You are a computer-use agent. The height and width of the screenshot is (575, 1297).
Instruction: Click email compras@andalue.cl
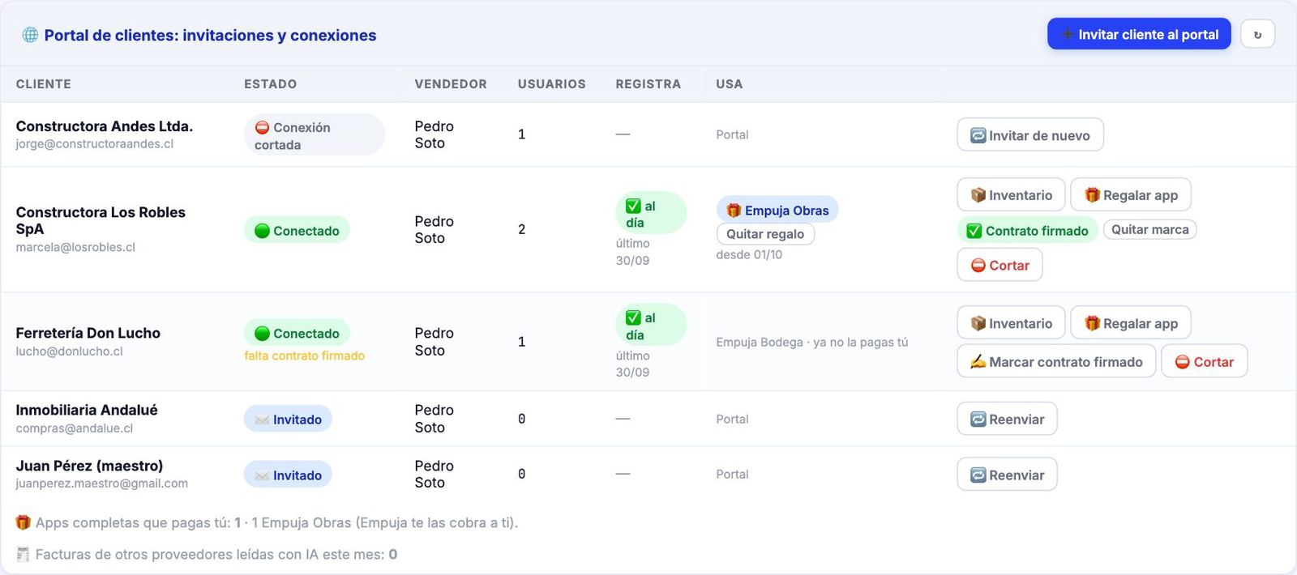point(74,428)
